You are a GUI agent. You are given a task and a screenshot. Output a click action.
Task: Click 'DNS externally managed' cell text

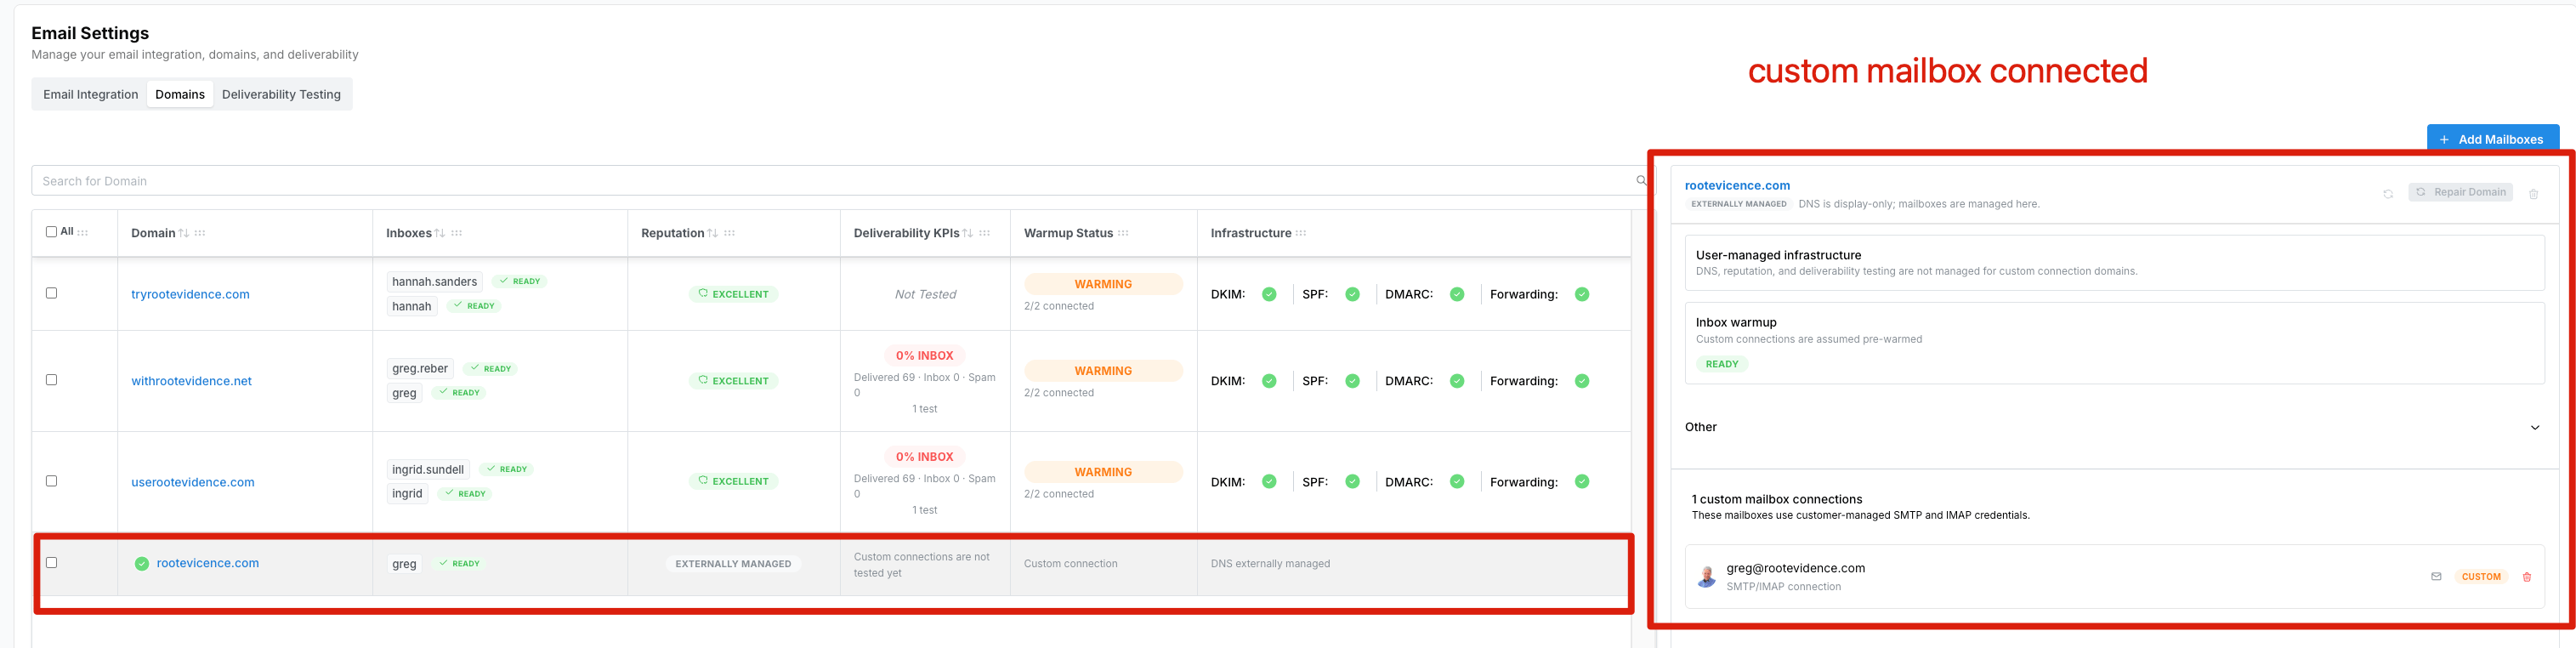pos(1270,564)
